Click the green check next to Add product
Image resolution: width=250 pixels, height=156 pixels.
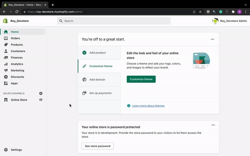point(84,53)
